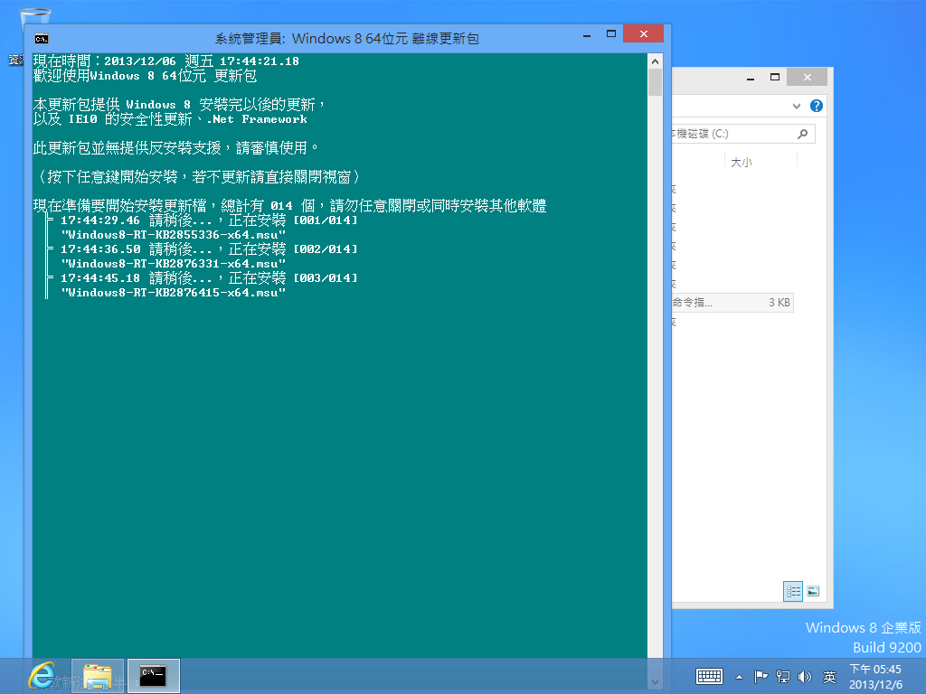
Task: Sort by the 大小 column header
Action: (742, 163)
